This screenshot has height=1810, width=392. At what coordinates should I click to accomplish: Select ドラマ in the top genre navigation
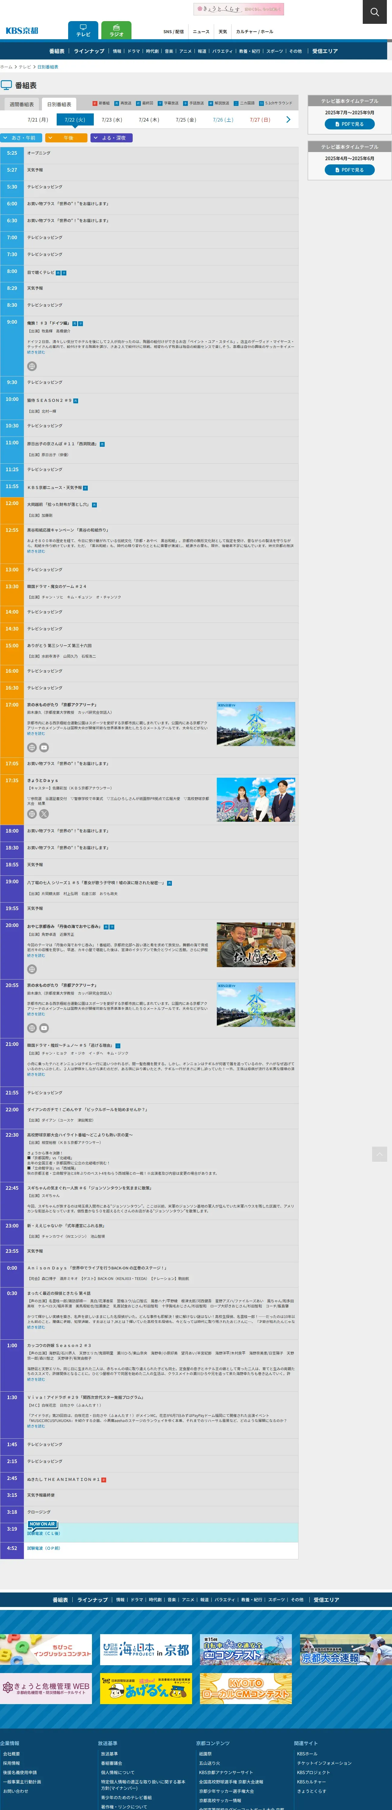click(x=134, y=51)
